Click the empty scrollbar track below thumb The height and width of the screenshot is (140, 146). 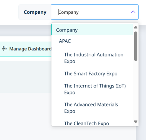(136, 90)
